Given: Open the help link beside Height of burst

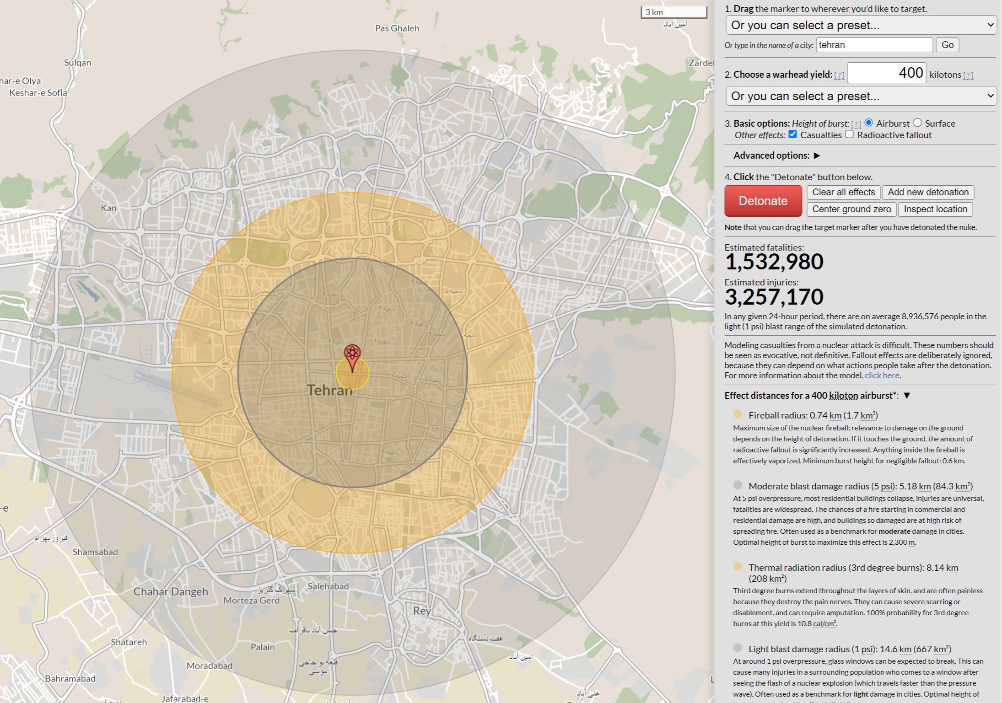Looking at the screenshot, I should (856, 124).
